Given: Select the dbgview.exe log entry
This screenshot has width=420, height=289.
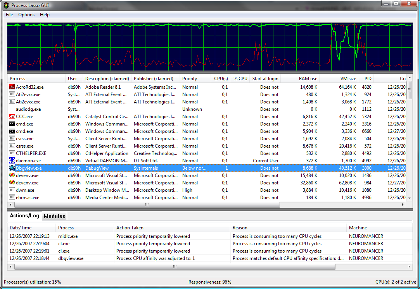Looking at the screenshot, I should pyautogui.click(x=210, y=258).
